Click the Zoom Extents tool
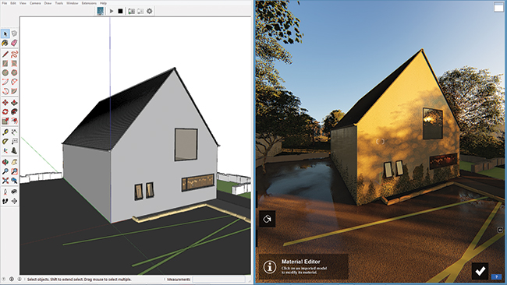The image size is (507, 285). [x=5, y=181]
